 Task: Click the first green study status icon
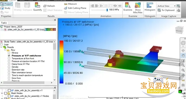tap(48, 30)
